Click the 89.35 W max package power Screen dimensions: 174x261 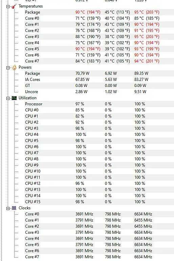pyautogui.click(x=141, y=73)
